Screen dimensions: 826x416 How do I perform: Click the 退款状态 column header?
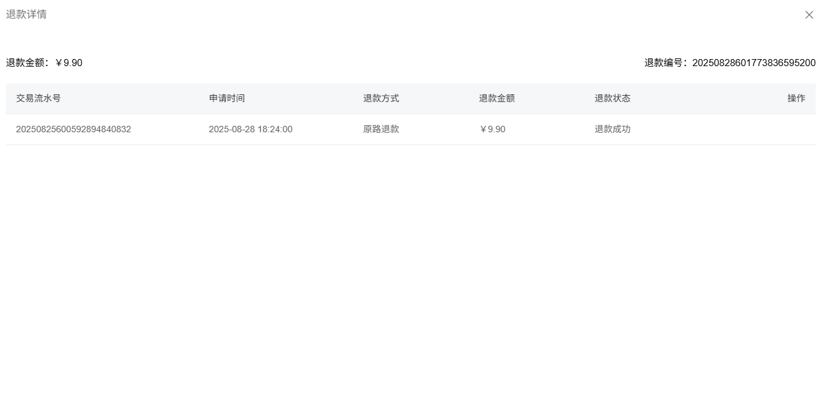(x=613, y=98)
